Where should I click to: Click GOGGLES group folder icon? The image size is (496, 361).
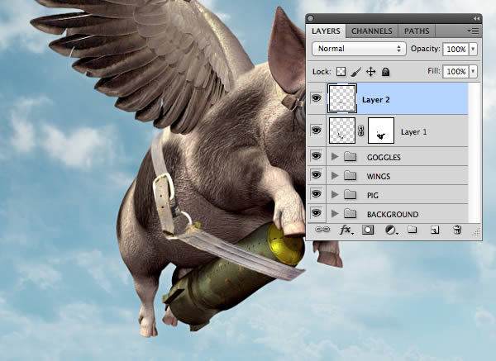click(351, 156)
